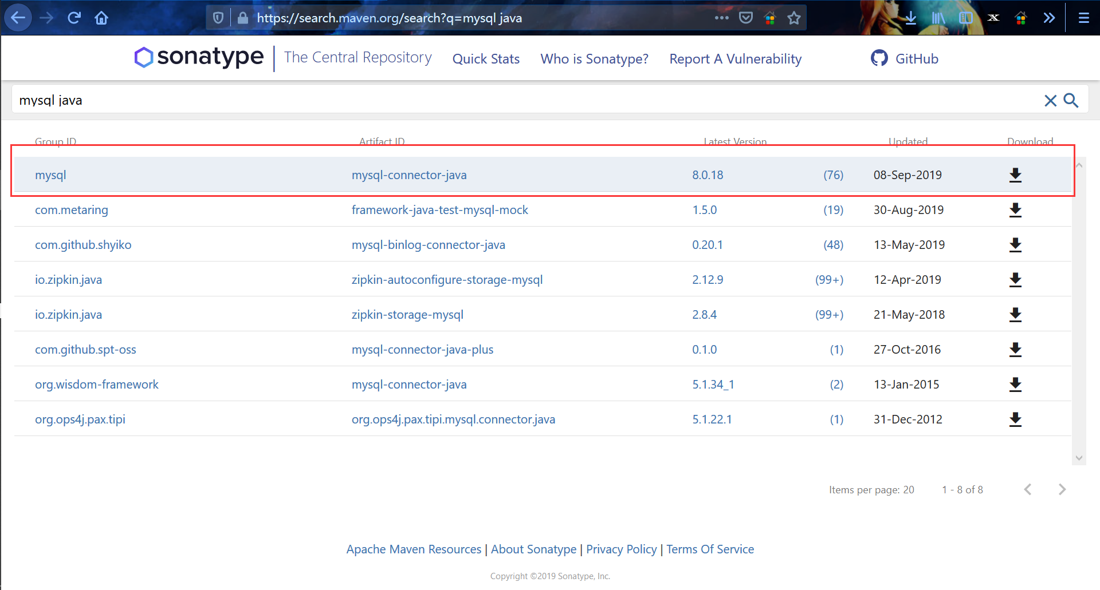Open Quick Stats page
Viewport: 1100px width, 590px height.
486,59
